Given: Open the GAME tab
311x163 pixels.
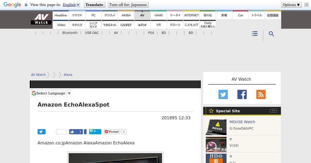Looking at the screenshot, I should click(159, 15).
